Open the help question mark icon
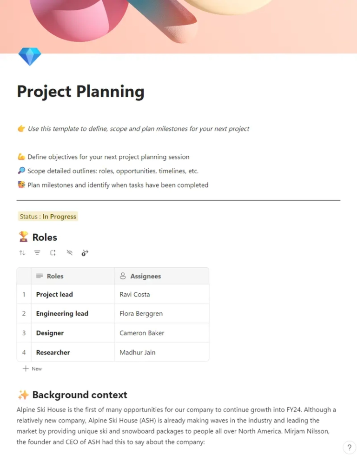Viewport: 357px width, 462px height. pos(349,448)
